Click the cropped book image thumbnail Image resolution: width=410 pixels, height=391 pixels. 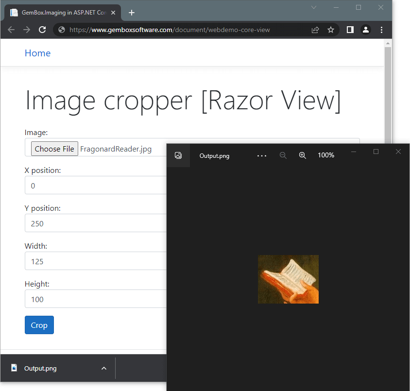(288, 279)
